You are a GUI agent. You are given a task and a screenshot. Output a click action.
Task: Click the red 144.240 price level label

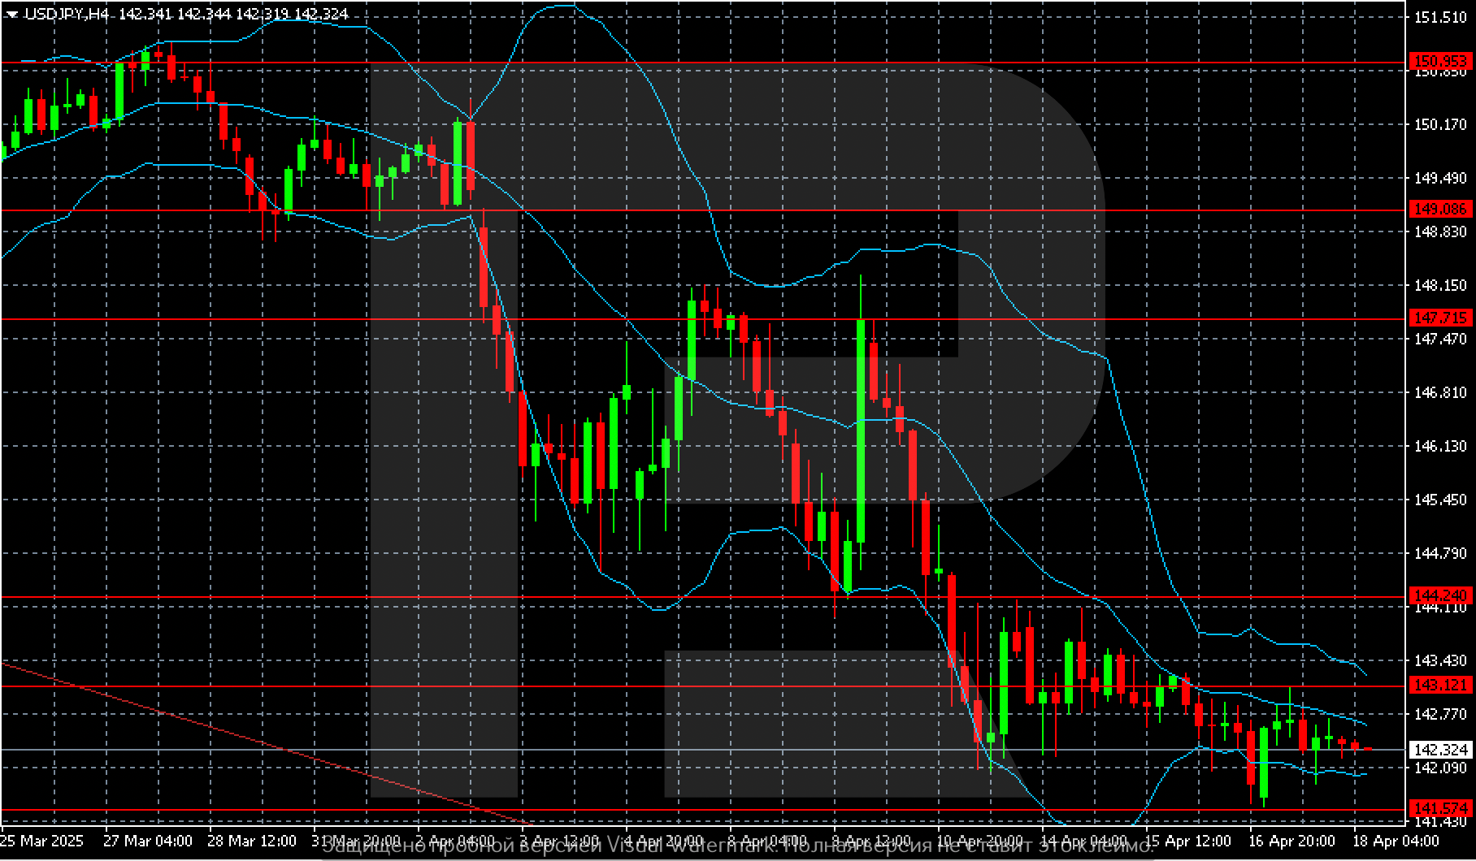pyautogui.click(x=1441, y=596)
